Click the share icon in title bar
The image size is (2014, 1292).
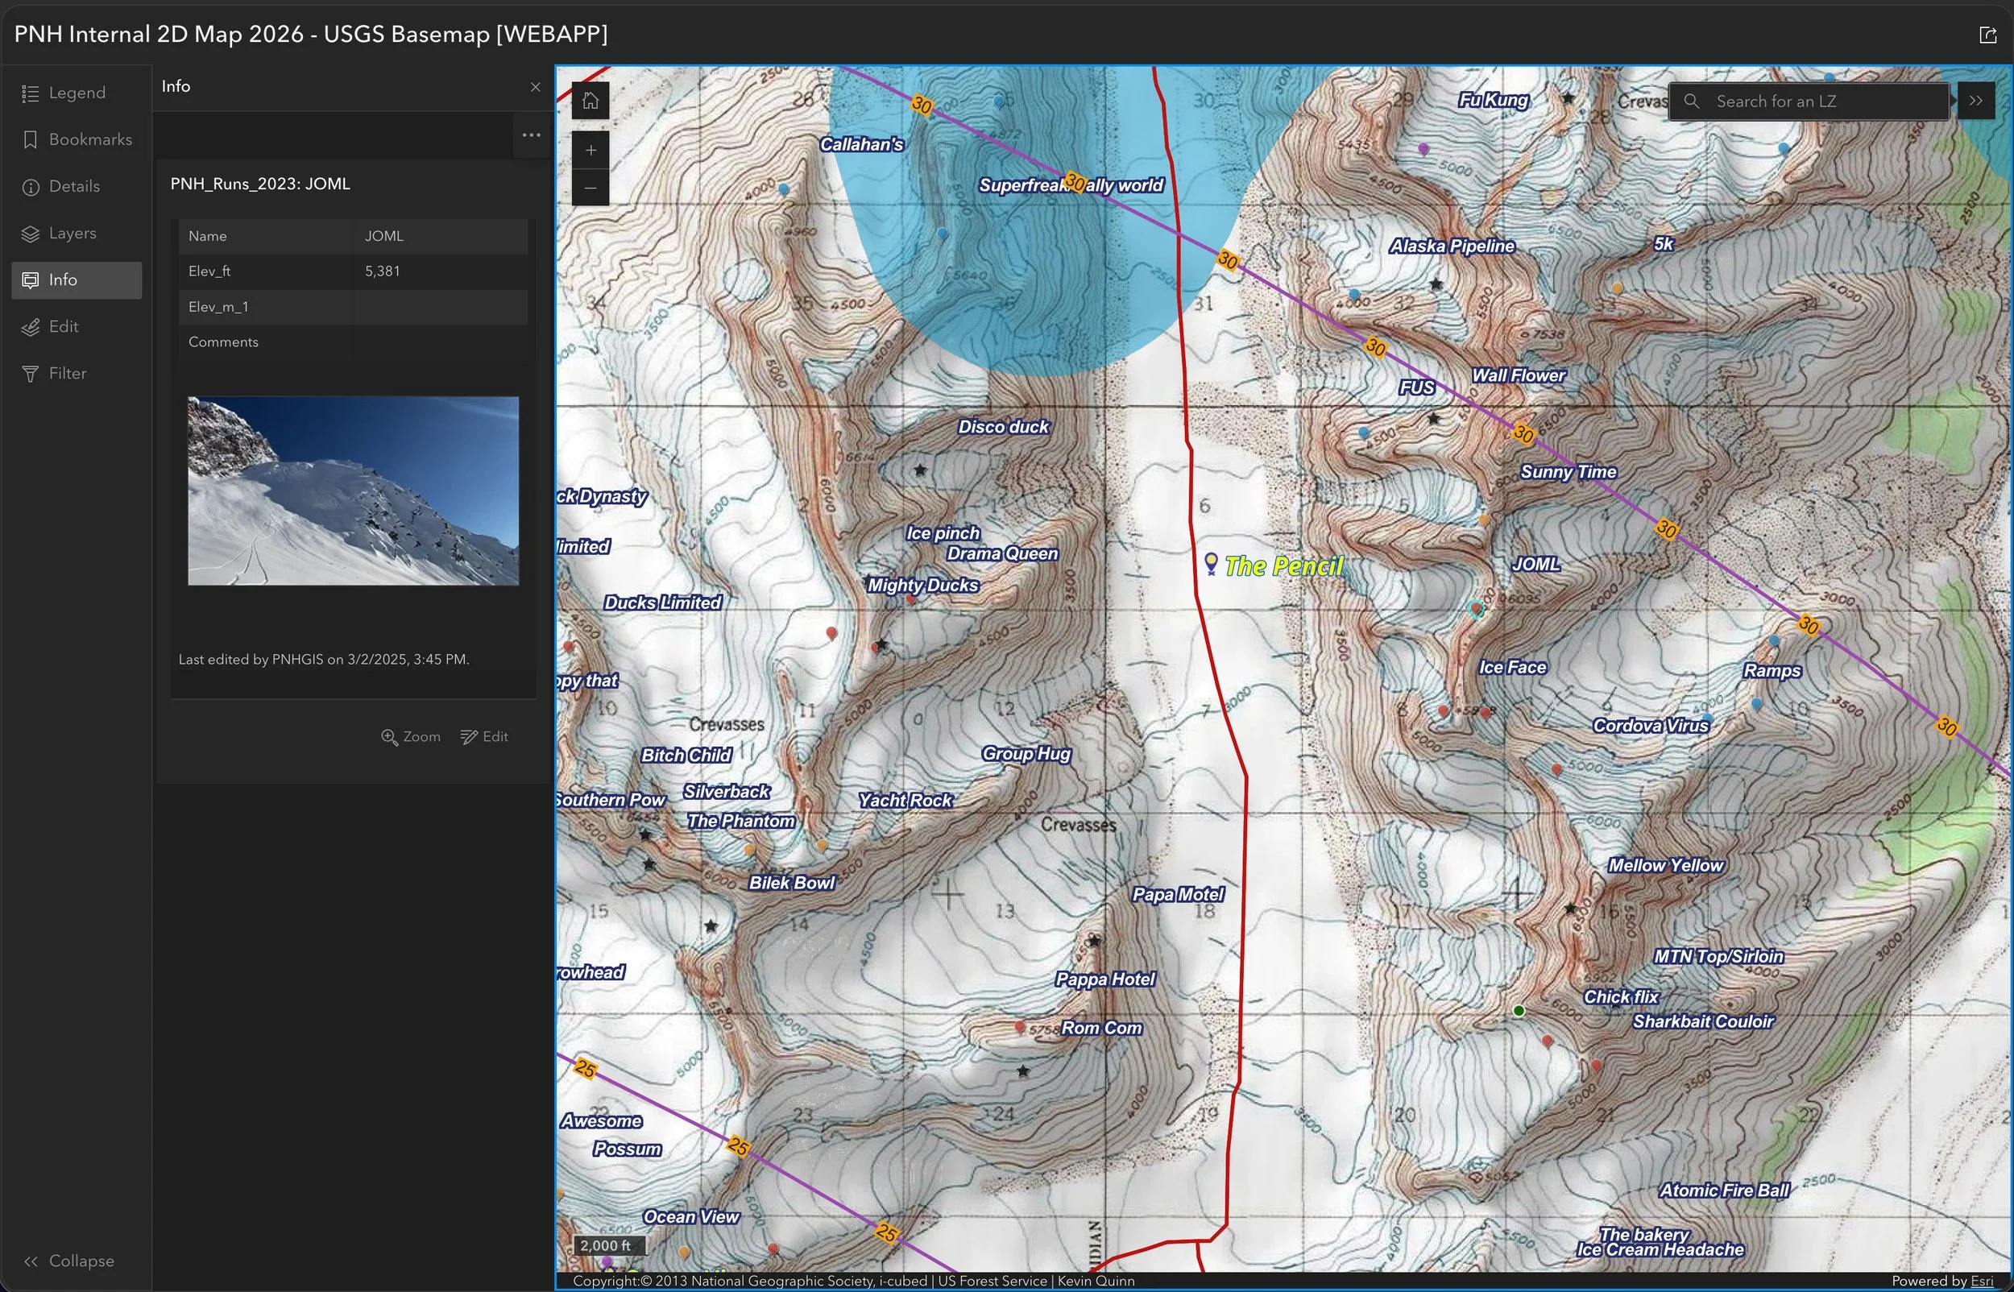(1987, 35)
